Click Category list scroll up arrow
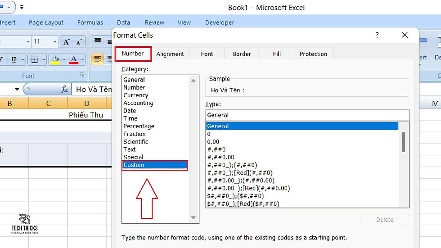This screenshot has width=441, height=248. click(193, 81)
